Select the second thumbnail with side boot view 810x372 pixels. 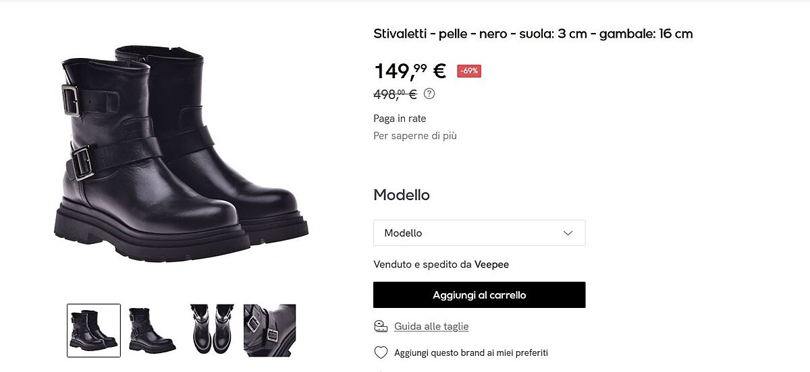coord(152,330)
